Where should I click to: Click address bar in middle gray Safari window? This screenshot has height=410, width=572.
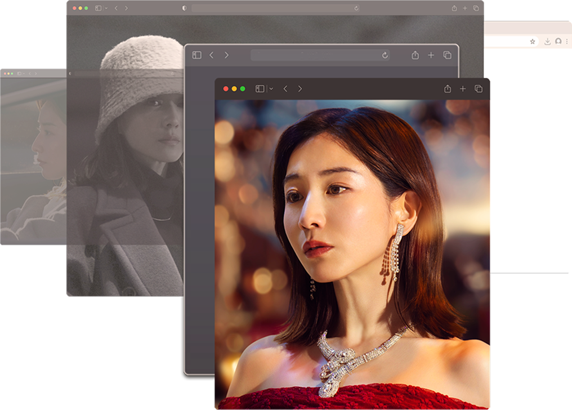pyautogui.click(x=320, y=55)
